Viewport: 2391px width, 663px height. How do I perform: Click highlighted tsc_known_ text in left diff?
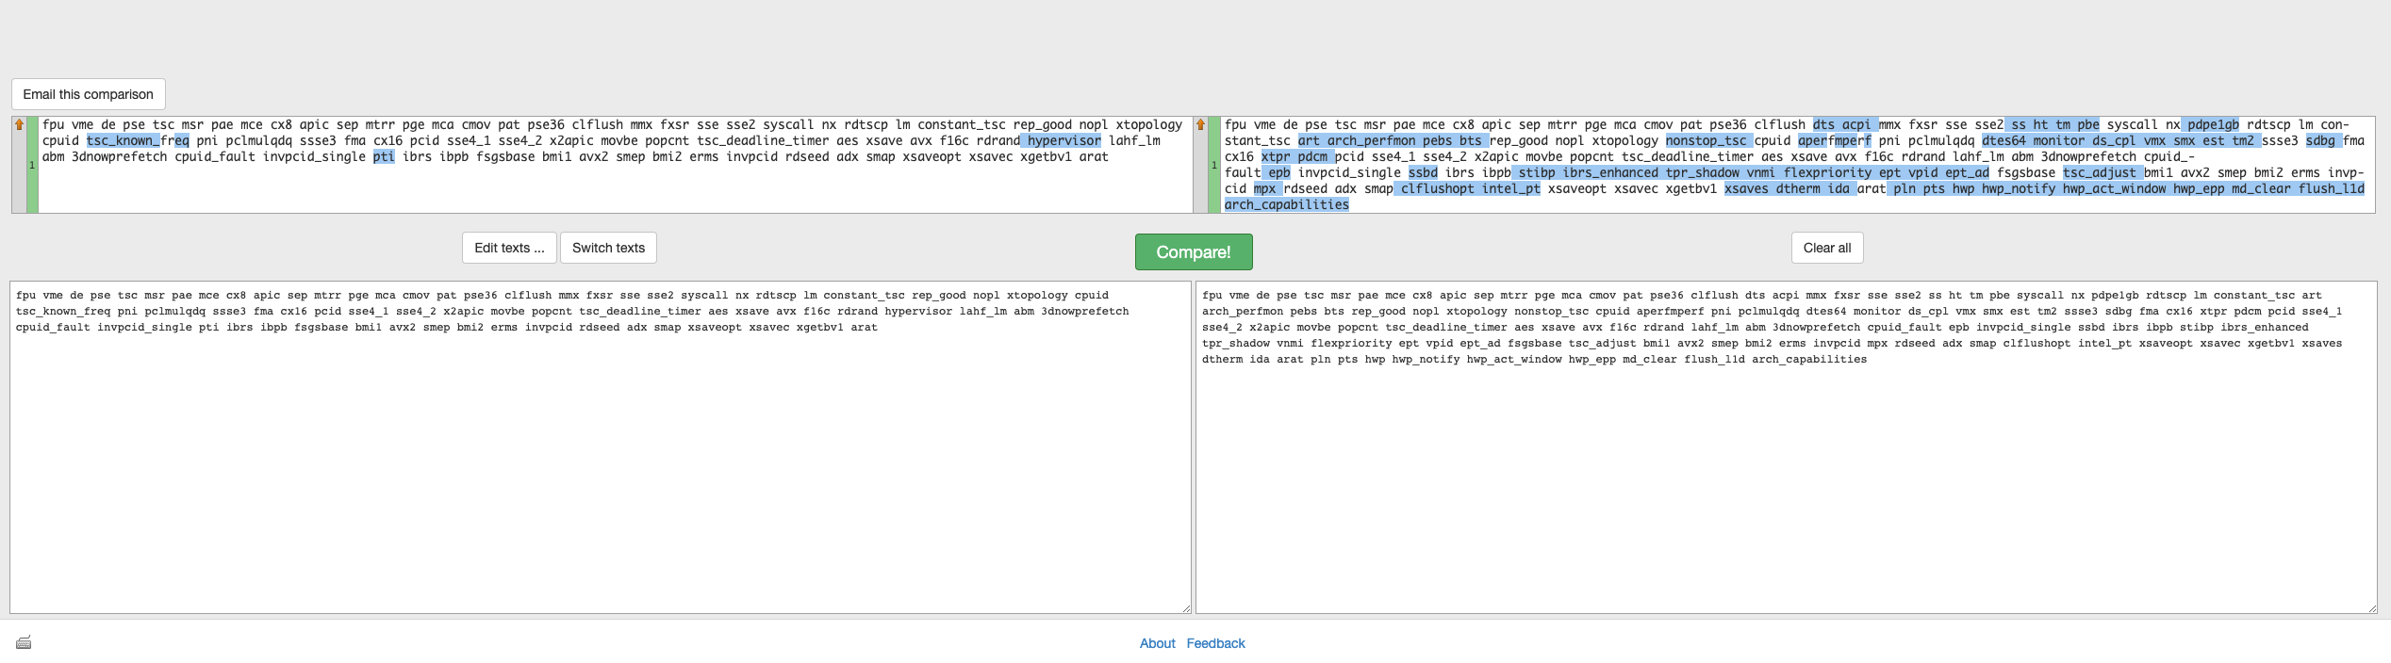123,141
